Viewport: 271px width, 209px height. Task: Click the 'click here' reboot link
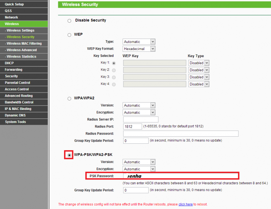[x=186, y=204]
